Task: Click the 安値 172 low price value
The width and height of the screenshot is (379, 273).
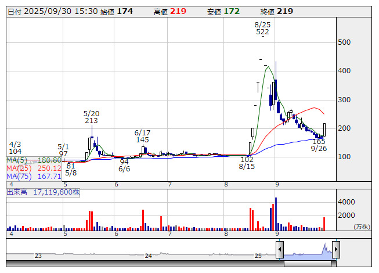Action: coord(232,12)
